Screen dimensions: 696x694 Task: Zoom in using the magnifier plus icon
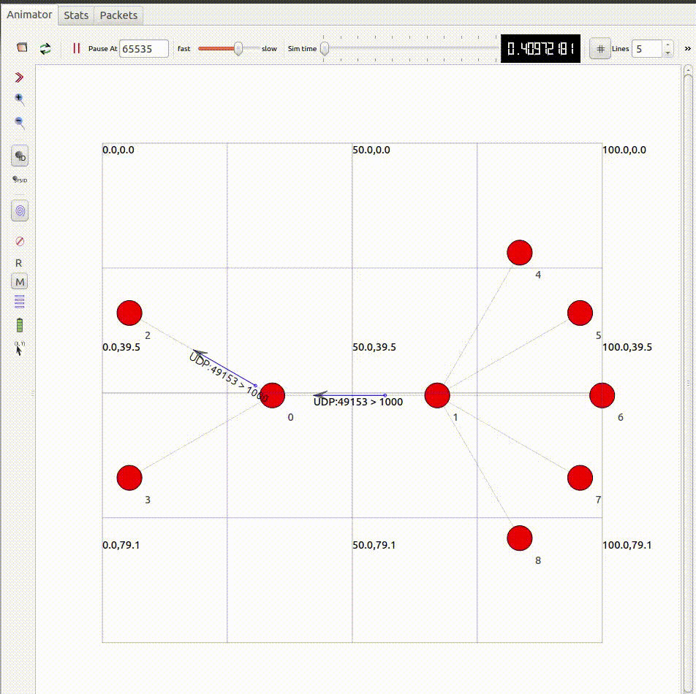pyautogui.click(x=19, y=99)
